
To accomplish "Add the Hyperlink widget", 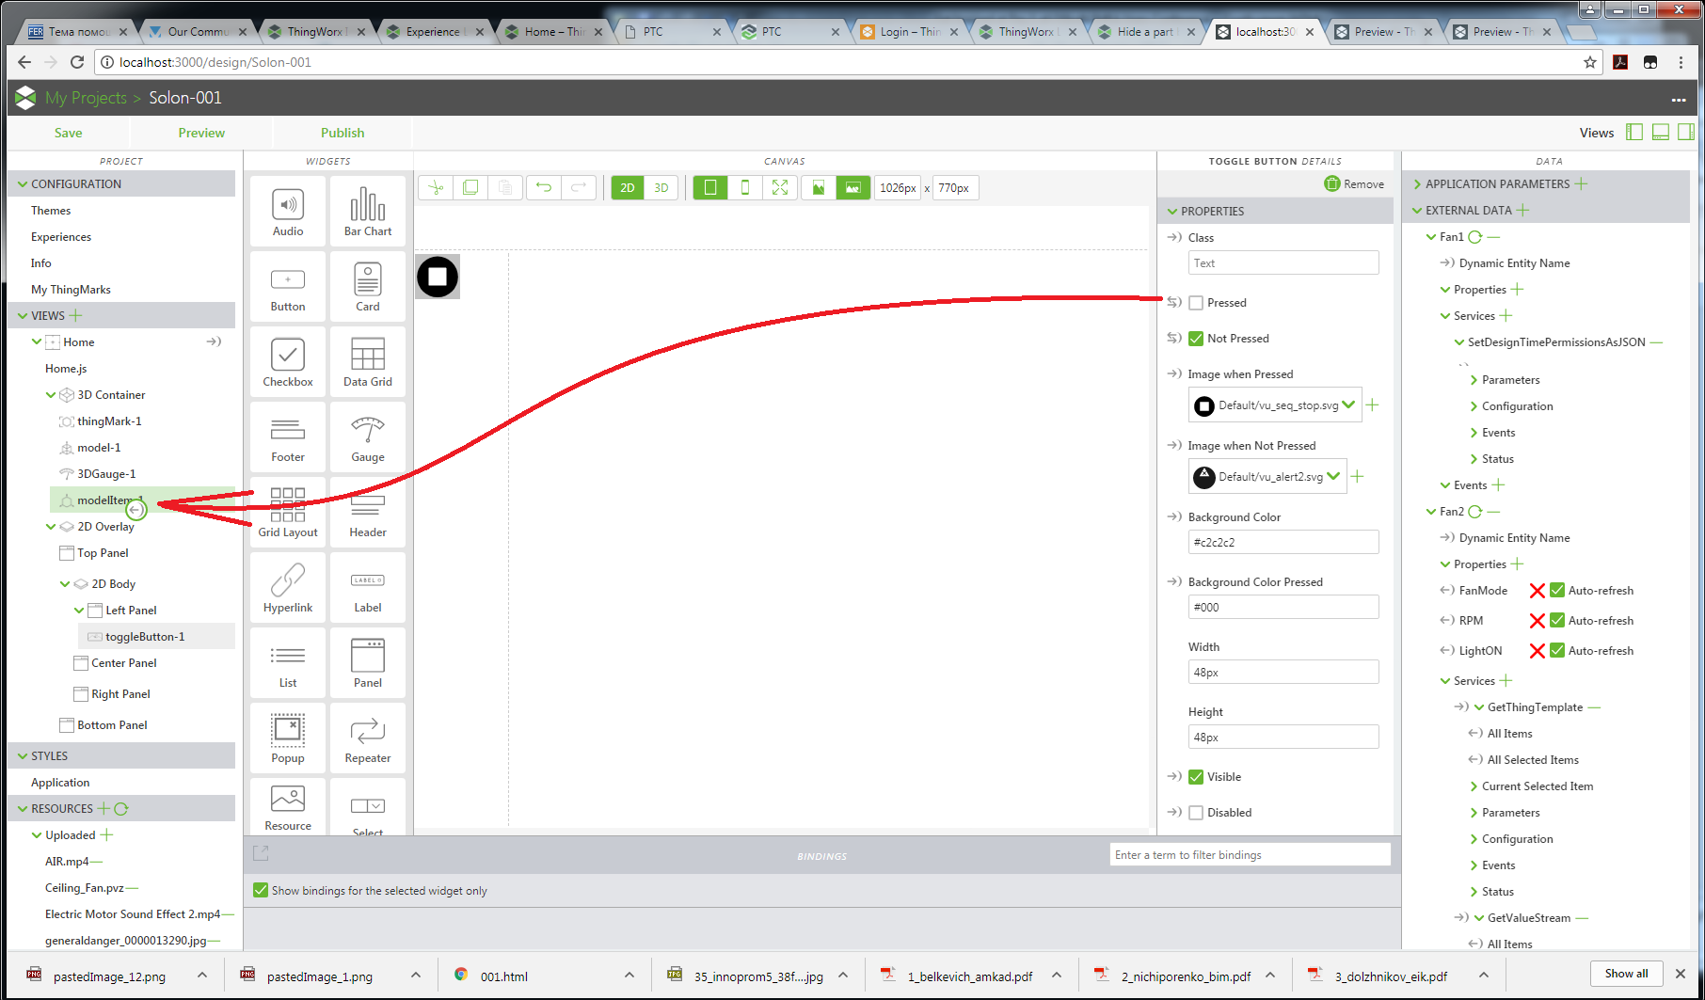I will tap(288, 587).
